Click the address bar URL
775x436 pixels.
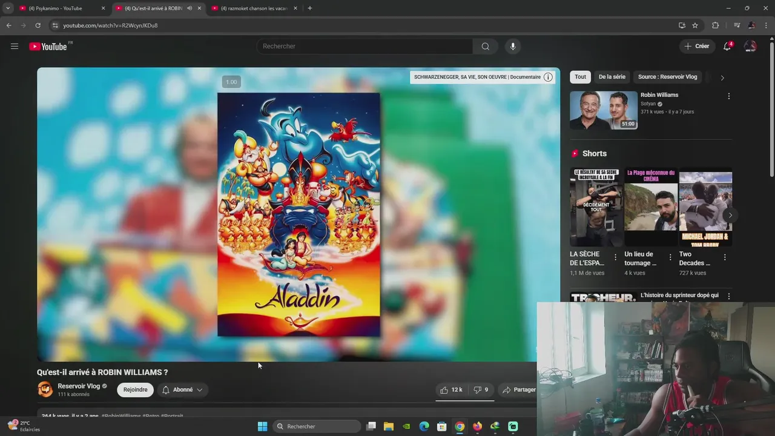point(110,25)
